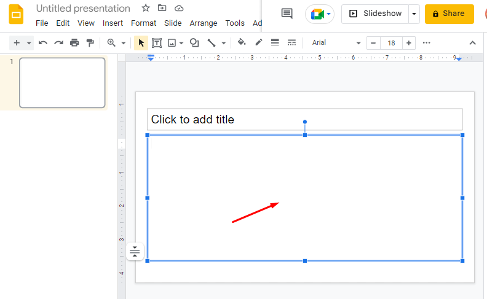Decrease font size with minus button
Image resolution: width=487 pixels, height=299 pixels.
(373, 43)
